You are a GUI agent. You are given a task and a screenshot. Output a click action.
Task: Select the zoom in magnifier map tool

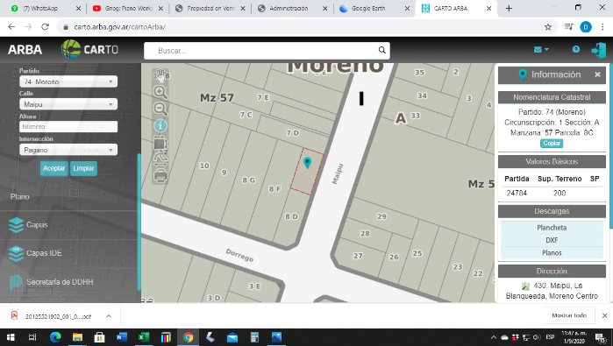point(160,92)
